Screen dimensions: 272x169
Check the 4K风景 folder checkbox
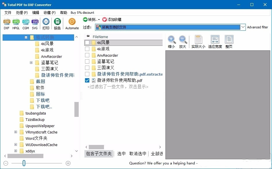coord(87,43)
